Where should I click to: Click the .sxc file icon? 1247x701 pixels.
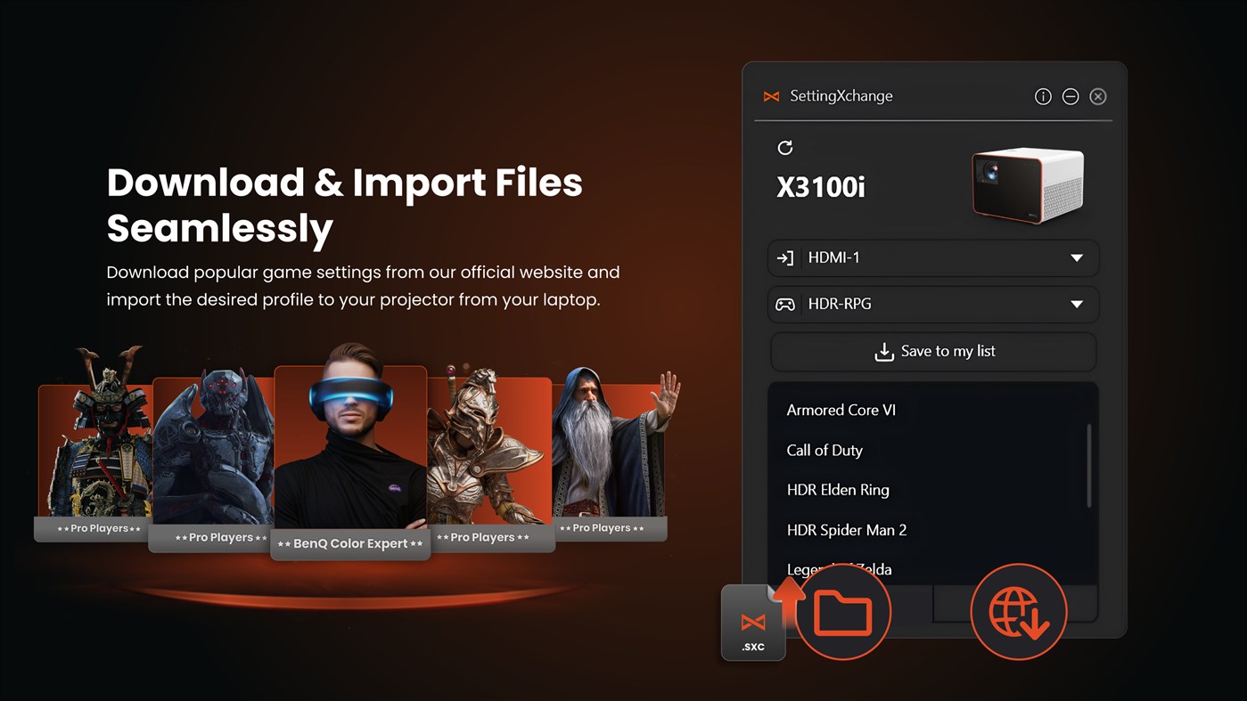(753, 623)
